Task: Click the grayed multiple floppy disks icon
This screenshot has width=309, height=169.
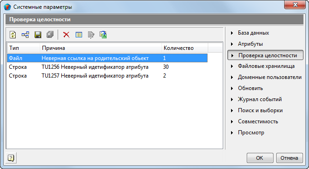Action: click(50, 35)
